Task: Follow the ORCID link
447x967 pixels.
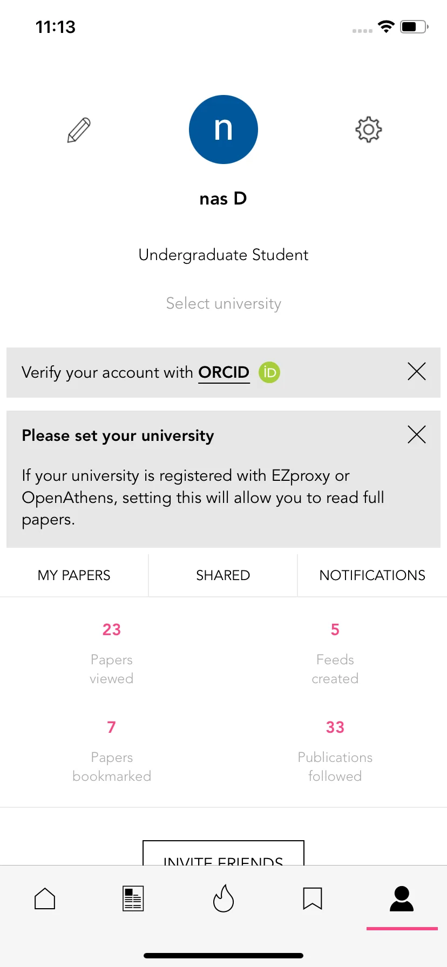Action: [x=224, y=372]
